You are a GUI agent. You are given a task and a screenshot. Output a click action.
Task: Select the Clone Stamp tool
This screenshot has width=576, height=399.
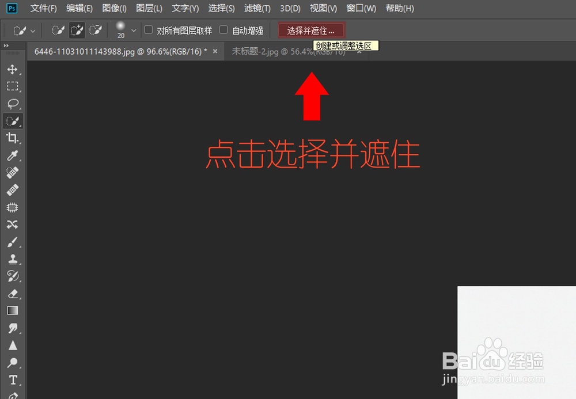13,259
